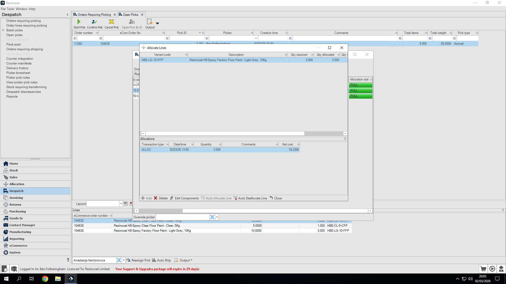Clear the Anastasija Kantorovica picker with blue X
This screenshot has height=284, width=506.
coord(119,260)
